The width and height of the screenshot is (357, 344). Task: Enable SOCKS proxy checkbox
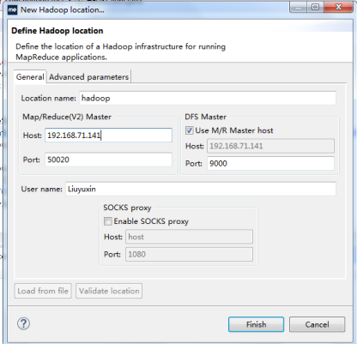(x=108, y=221)
